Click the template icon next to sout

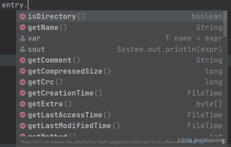tap(23, 49)
